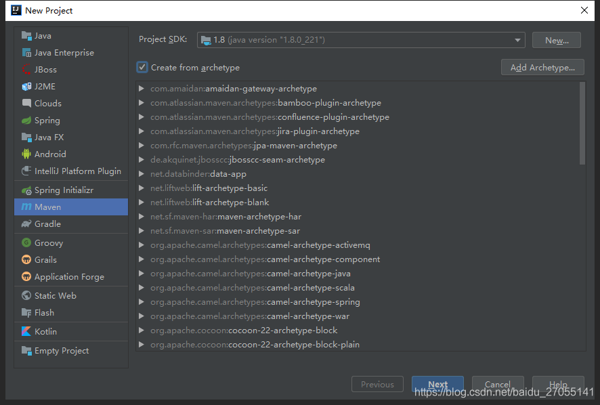The image size is (600, 405).
Task: Select Empty Project in the list
Action: pos(61,351)
